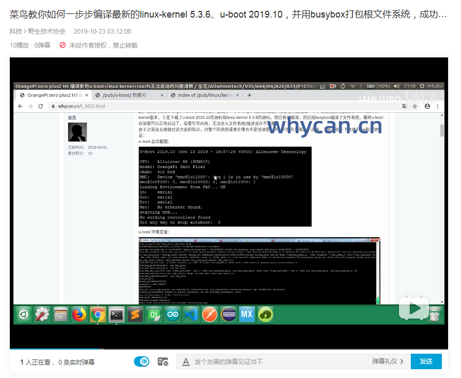
Task: Open a new browser tab with plus button
Action: coord(249,95)
